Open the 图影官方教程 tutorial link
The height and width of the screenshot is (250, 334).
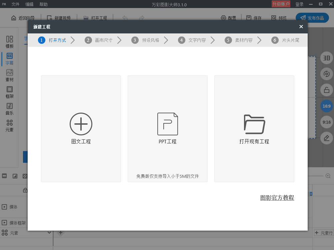pos(277,198)
